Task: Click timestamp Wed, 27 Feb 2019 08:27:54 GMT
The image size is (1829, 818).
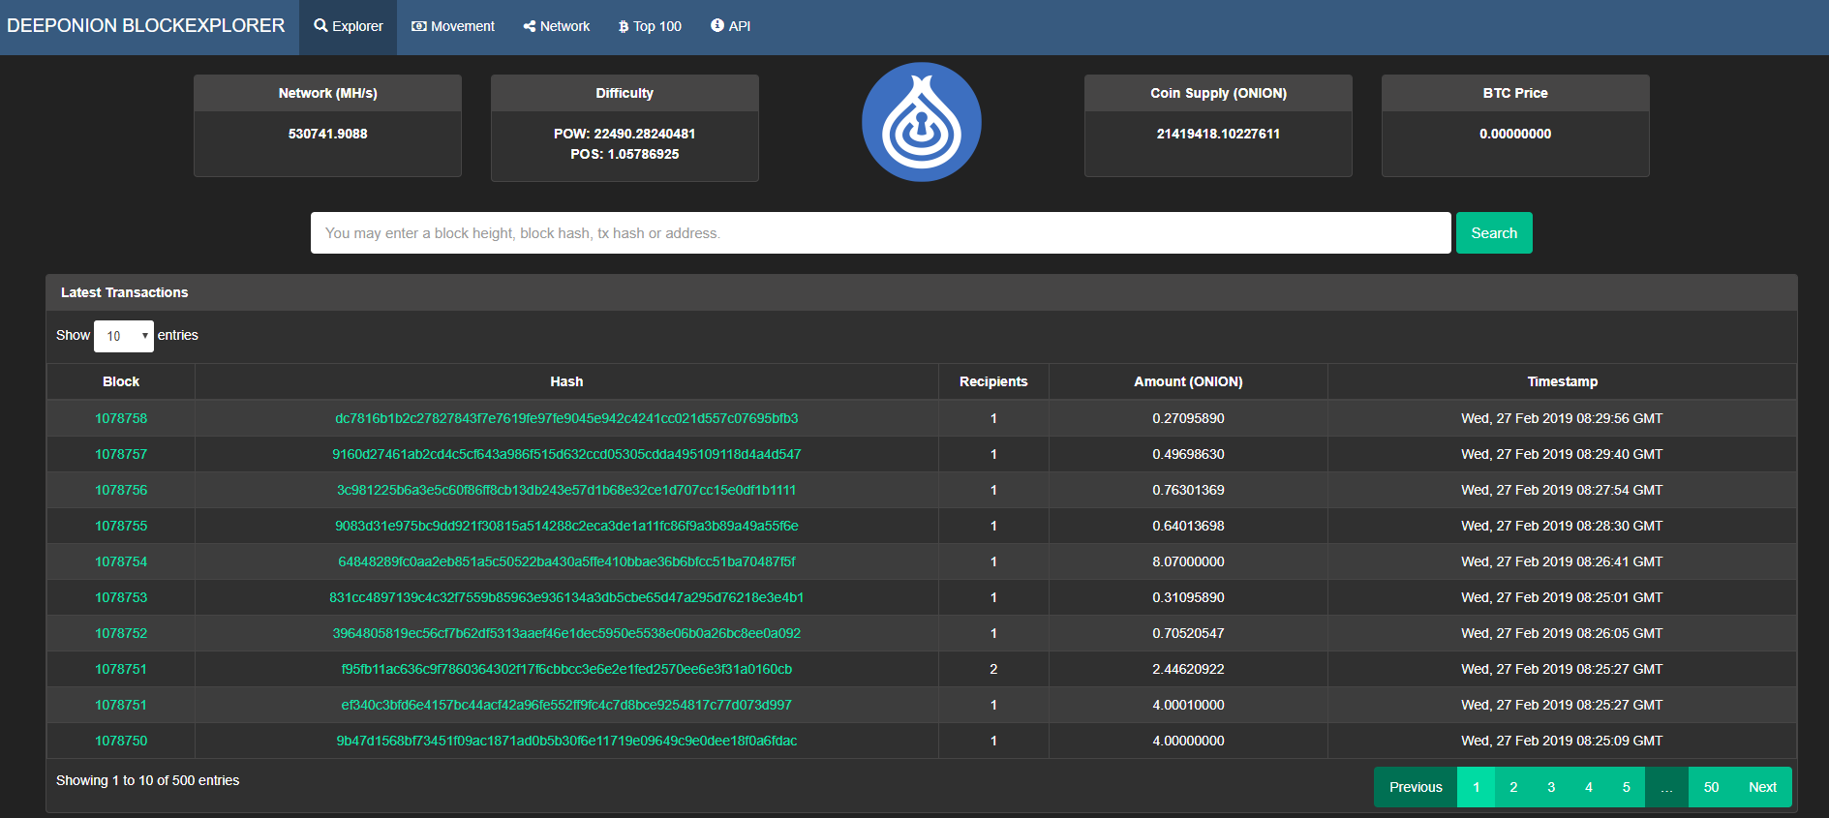Action: pyautogui.click(x=1562, y=490)
